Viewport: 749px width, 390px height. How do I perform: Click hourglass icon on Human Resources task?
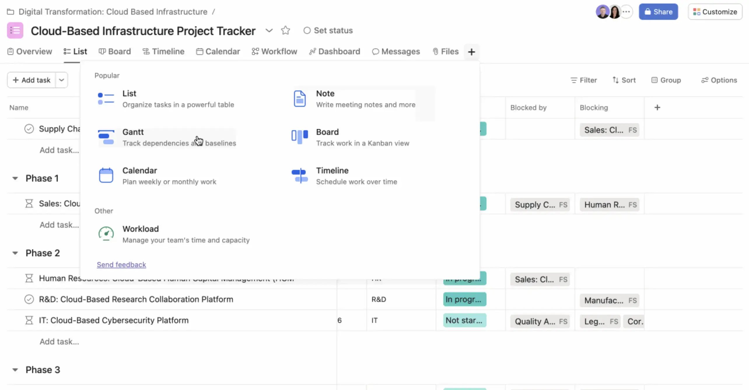(29, 278)
